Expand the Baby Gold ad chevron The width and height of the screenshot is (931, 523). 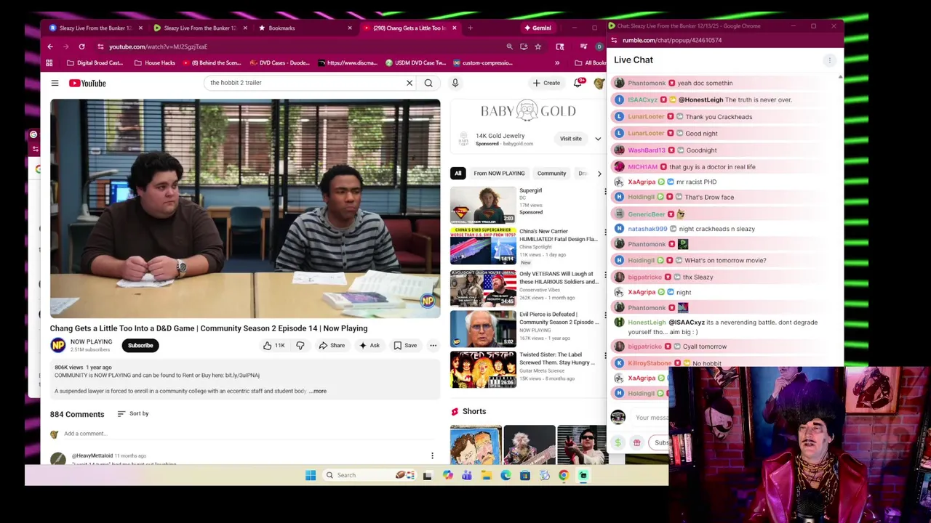(598, 139)
